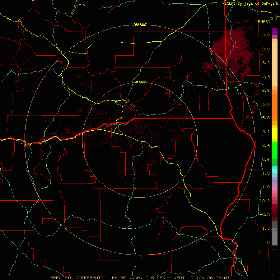Click the 6.6 scale label

[x=266, y=90]
